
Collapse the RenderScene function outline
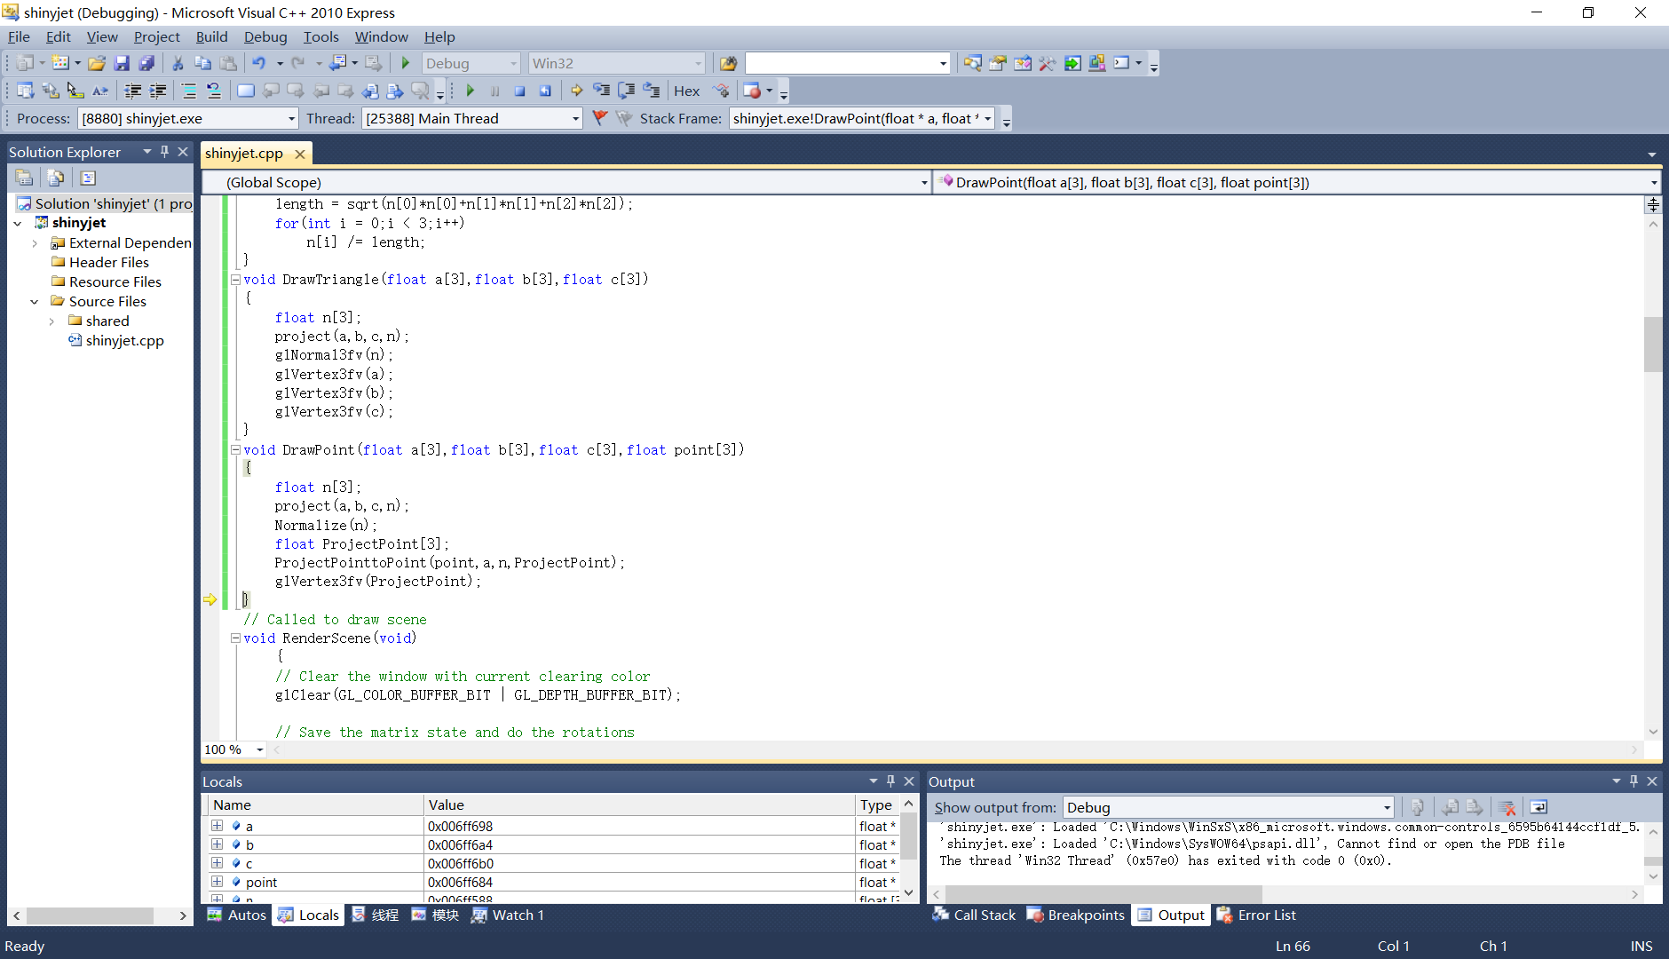click(236, 638)
